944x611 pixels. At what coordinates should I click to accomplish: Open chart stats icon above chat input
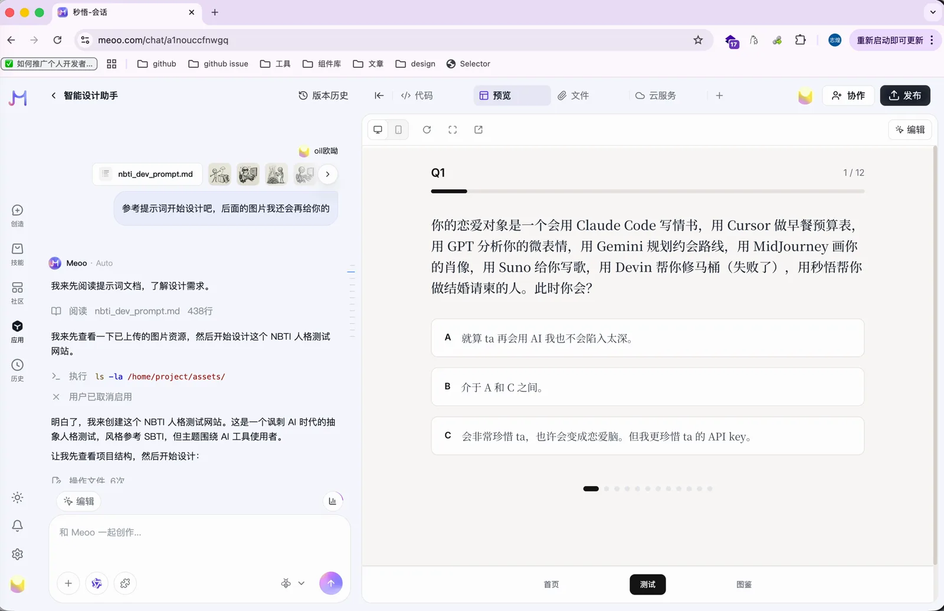(332, 501)
